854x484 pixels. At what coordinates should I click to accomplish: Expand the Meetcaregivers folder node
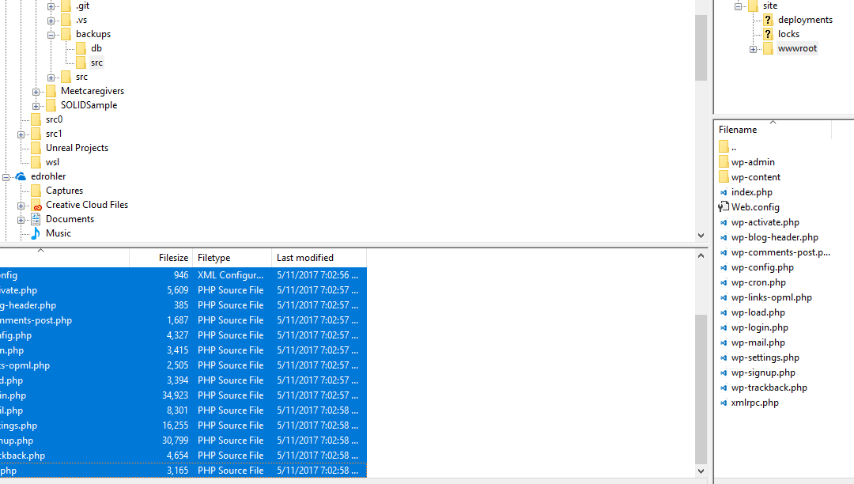pos(36,92)
